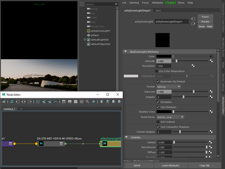
Task: Open the Format dropdown showing latlong
Action: coord(169,87)
